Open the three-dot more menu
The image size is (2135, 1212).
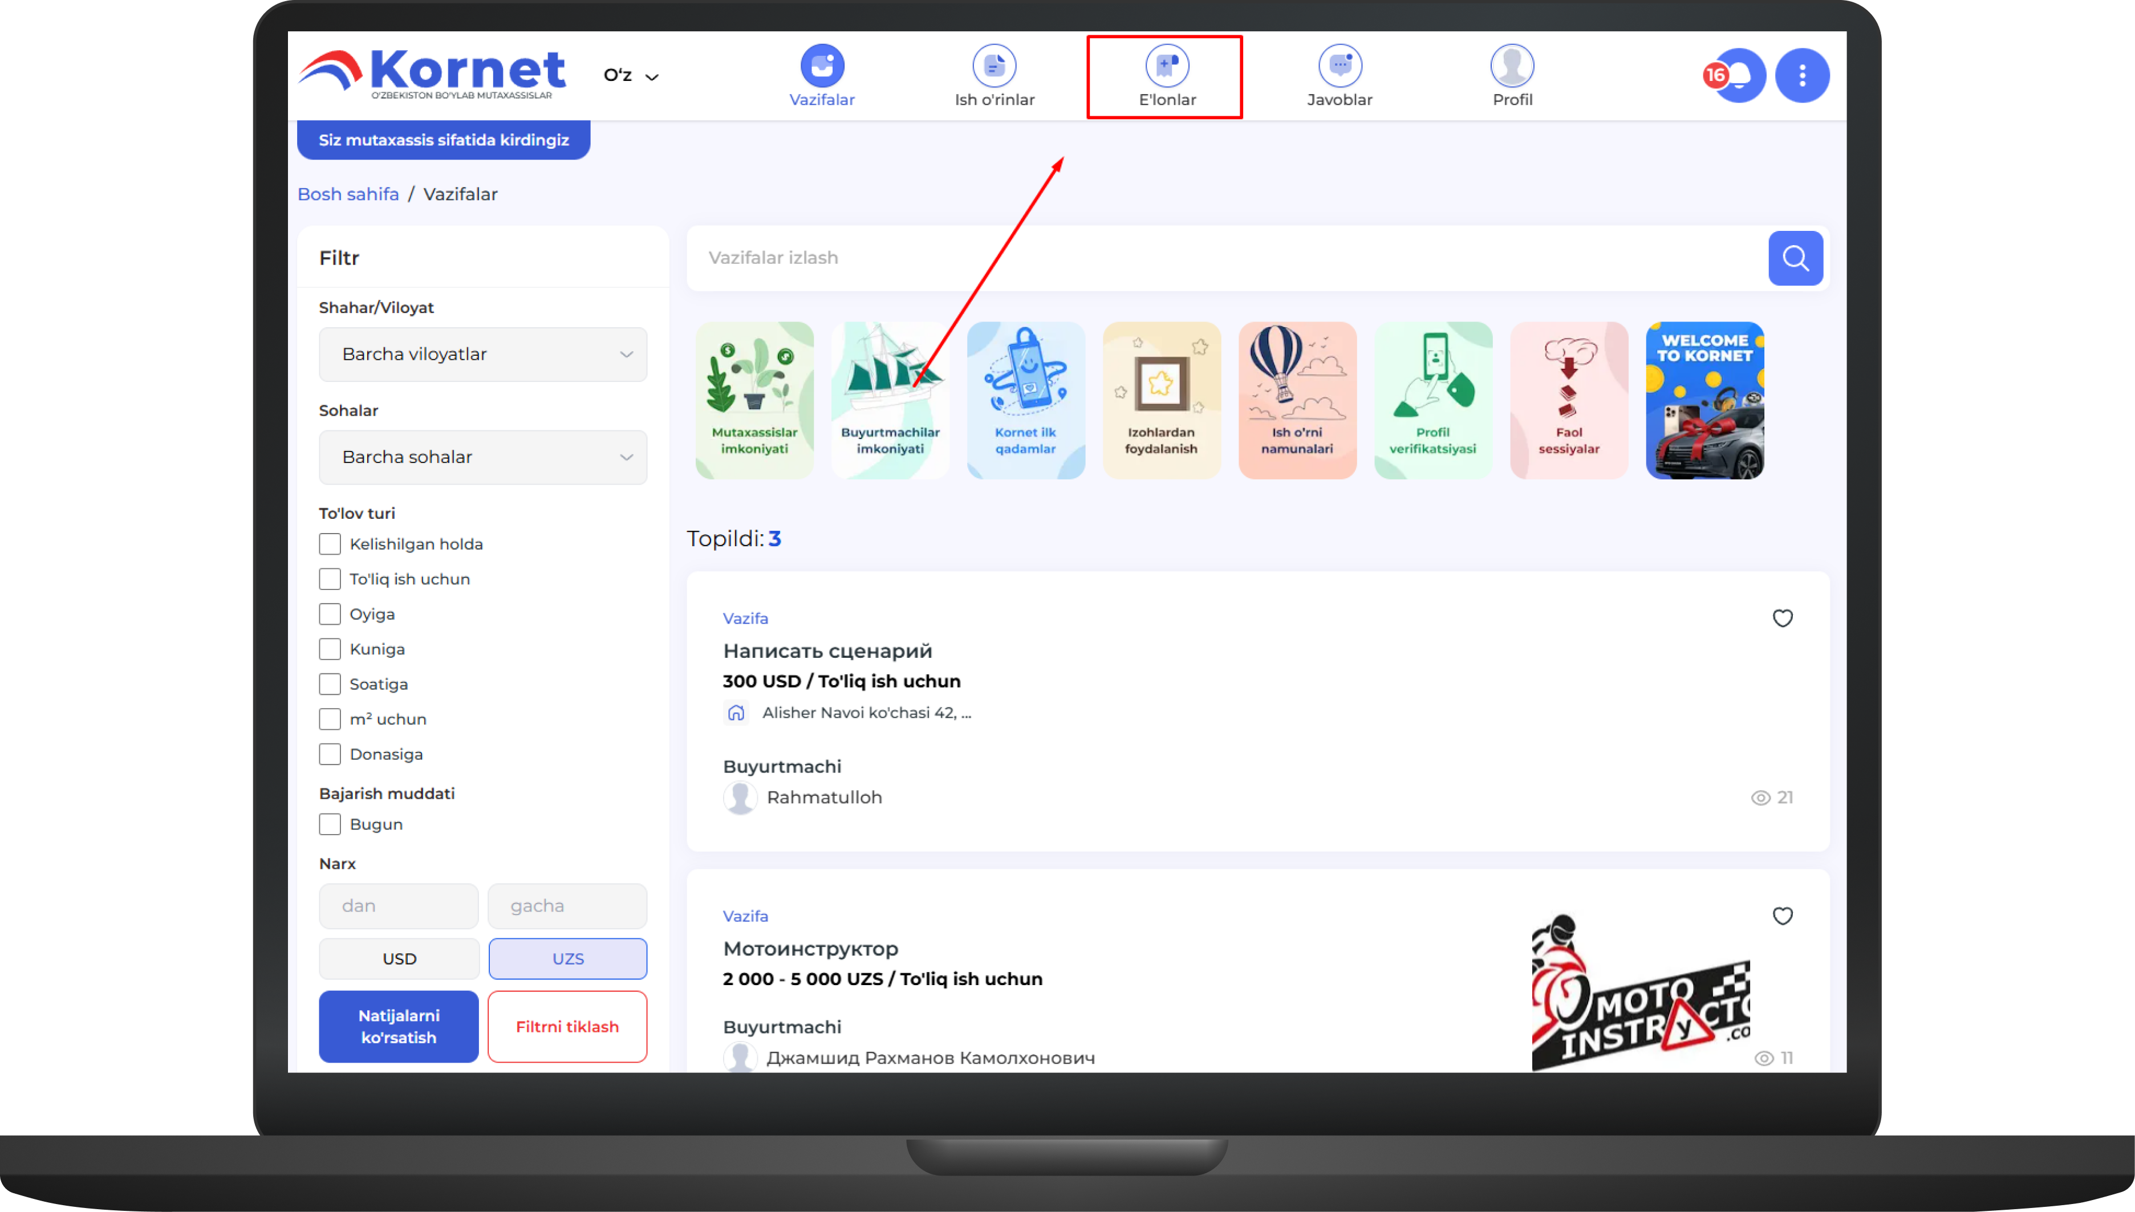pos(1802,76)
